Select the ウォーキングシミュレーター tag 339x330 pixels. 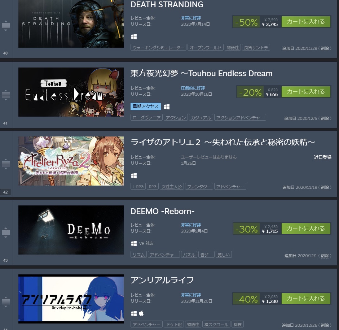click(x=158, y=47)
